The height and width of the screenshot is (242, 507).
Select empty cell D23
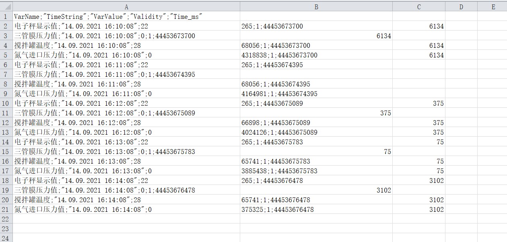coord(461,229)
